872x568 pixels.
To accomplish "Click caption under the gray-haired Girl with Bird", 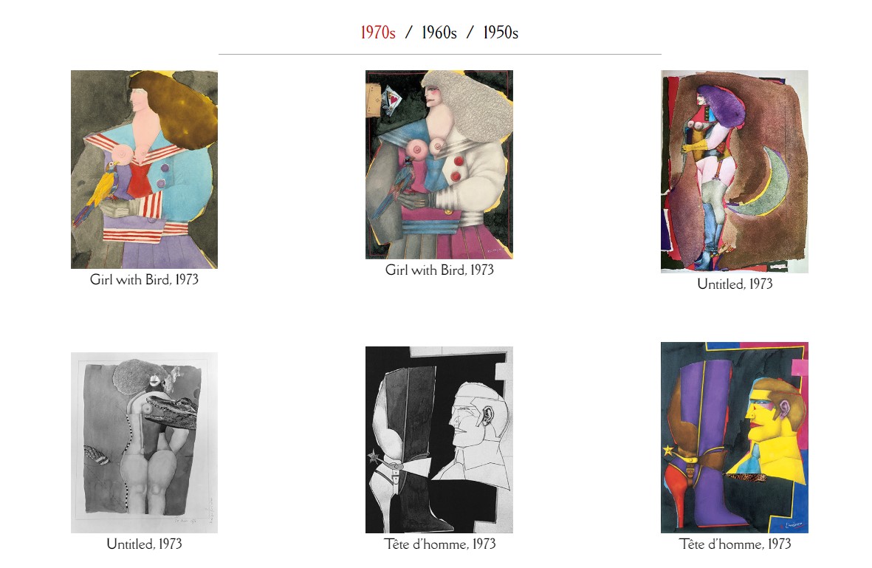I will [439, 270].
